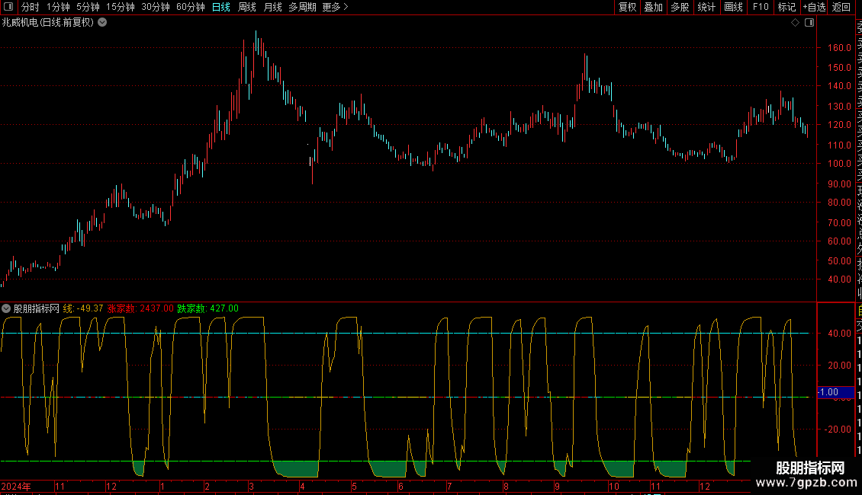Click the right panel toggle icon
The width and height of the screenshot is (862, 495).
[809, 23]
